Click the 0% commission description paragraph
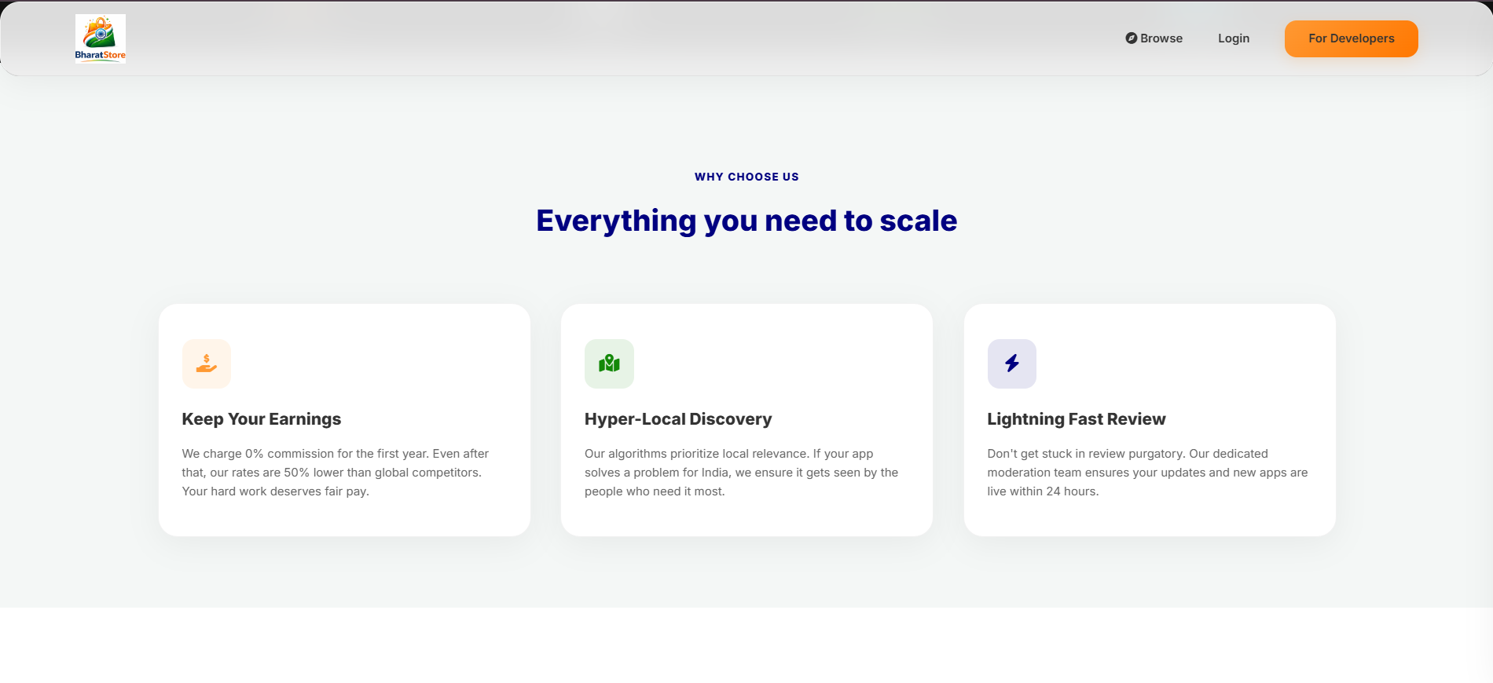 [x=335, y=473]
